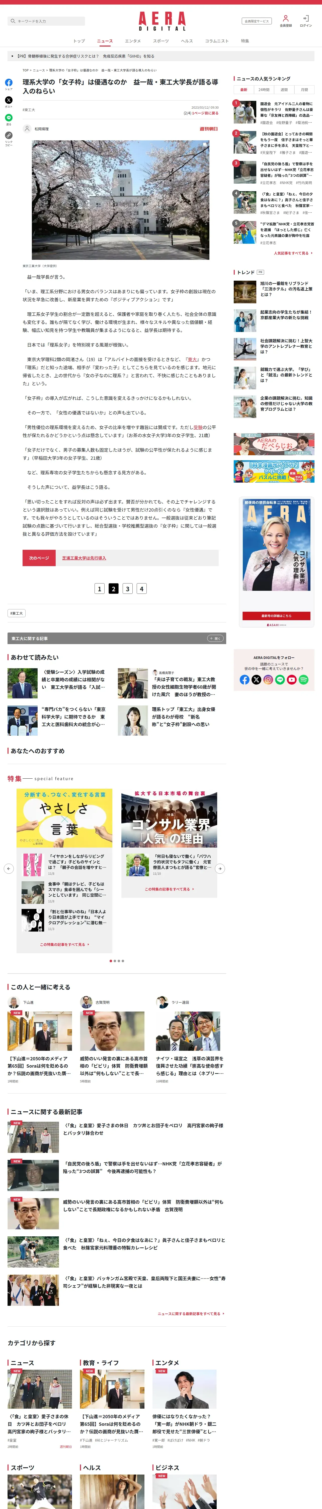
Task: Click 最新号の詳細はこちら button
Action: [x=276, y=616]
